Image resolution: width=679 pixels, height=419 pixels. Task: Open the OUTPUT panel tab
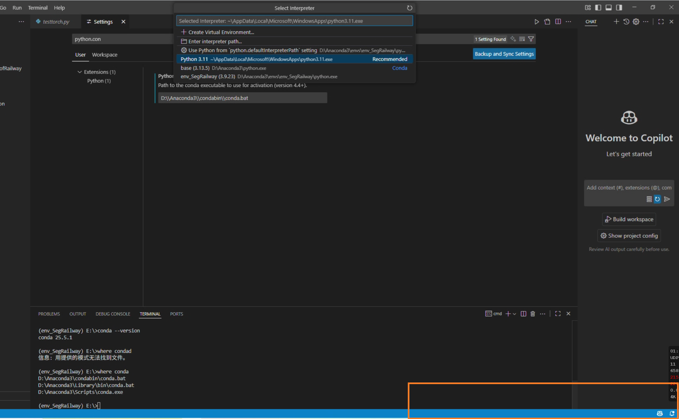pos(78,314)
